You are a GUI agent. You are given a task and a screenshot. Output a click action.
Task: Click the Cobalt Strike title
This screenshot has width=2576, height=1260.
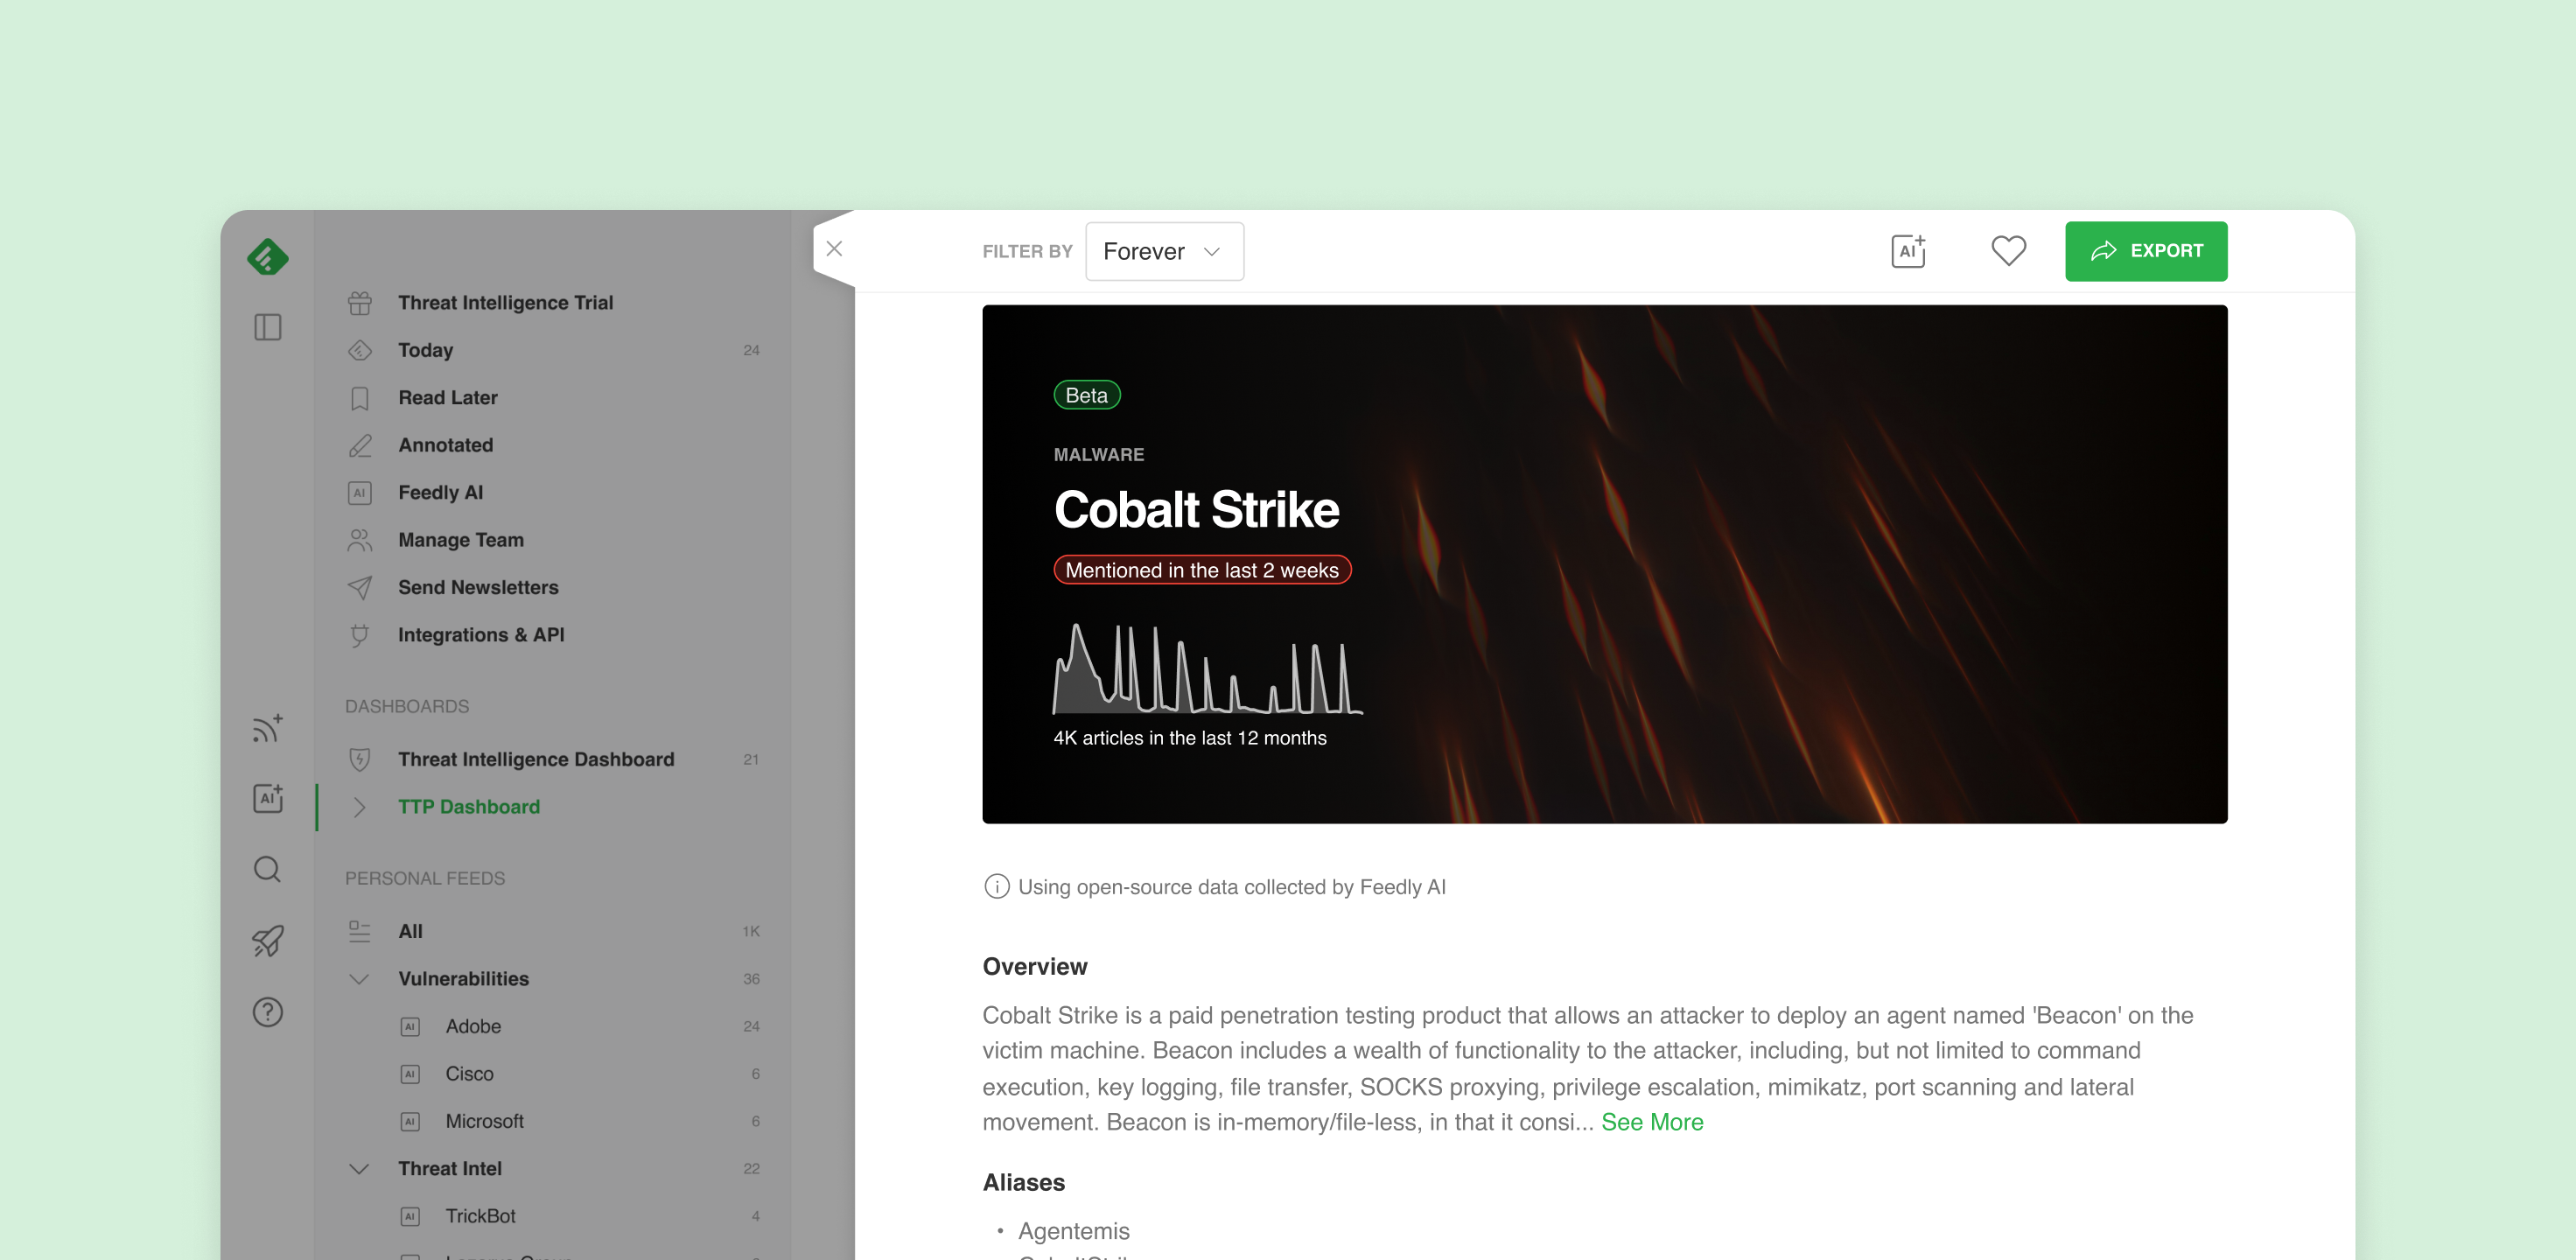1196,510
